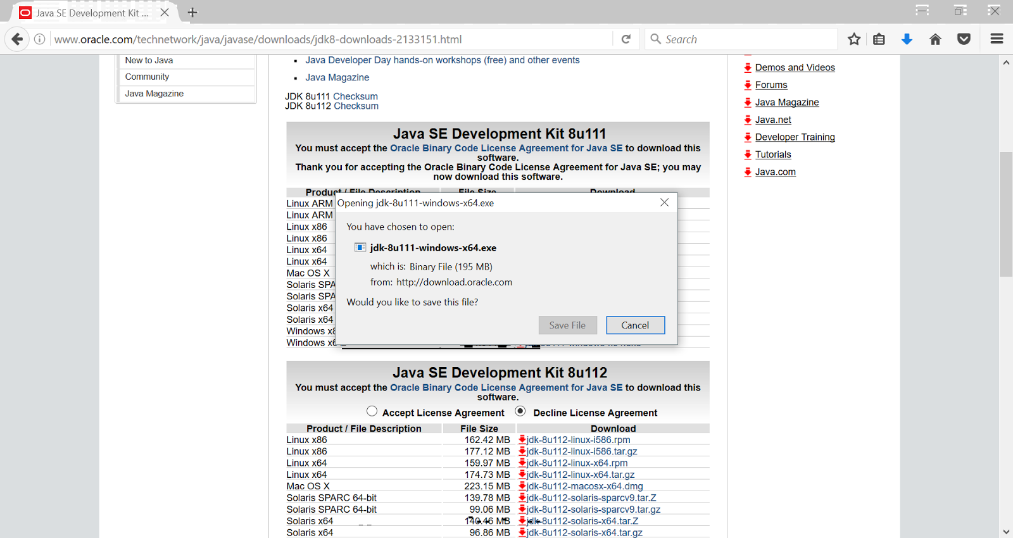1013x538 pixels.
Task: Select the Java SE Development Kit tab
Action: point(92,13)
